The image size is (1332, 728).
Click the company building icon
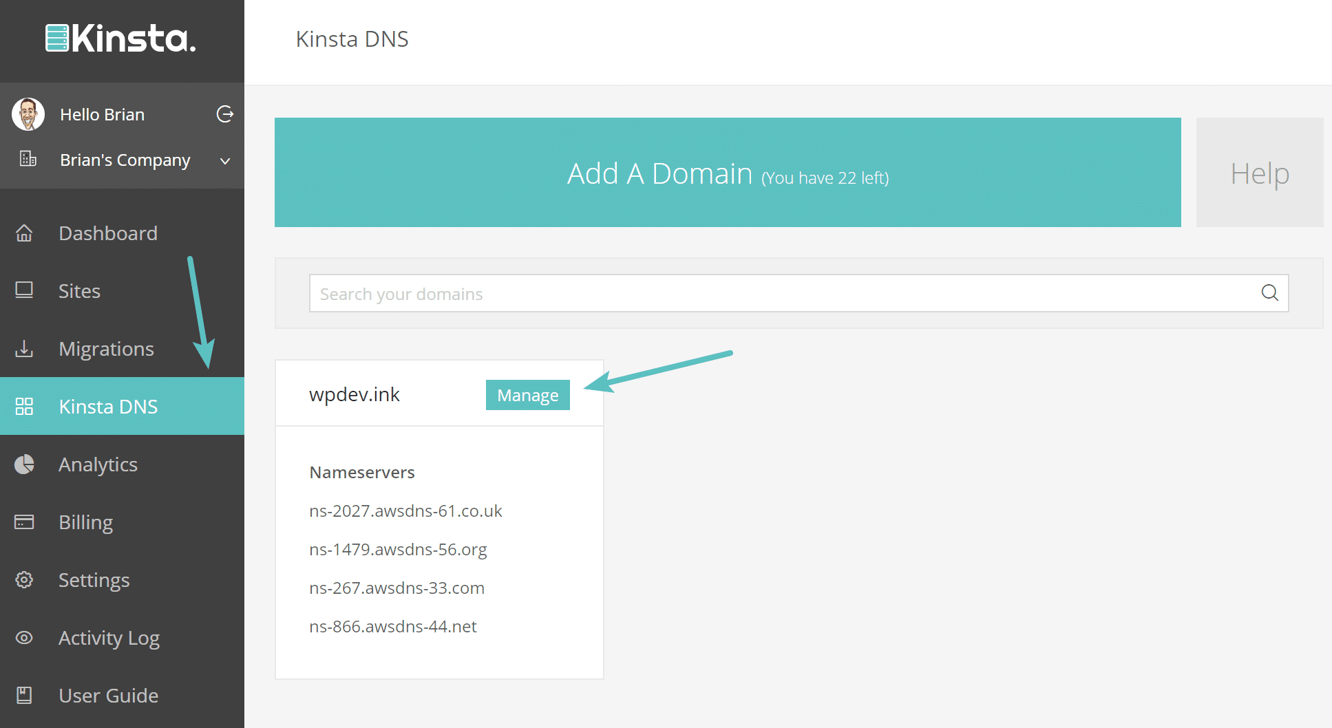28,159
